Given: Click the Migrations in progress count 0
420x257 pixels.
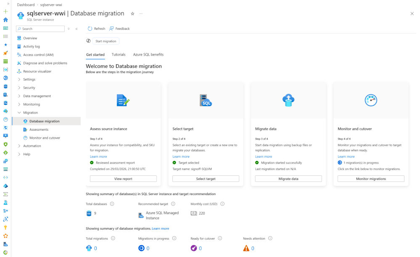Looking at the screenshot, I should tap(148, 249).
